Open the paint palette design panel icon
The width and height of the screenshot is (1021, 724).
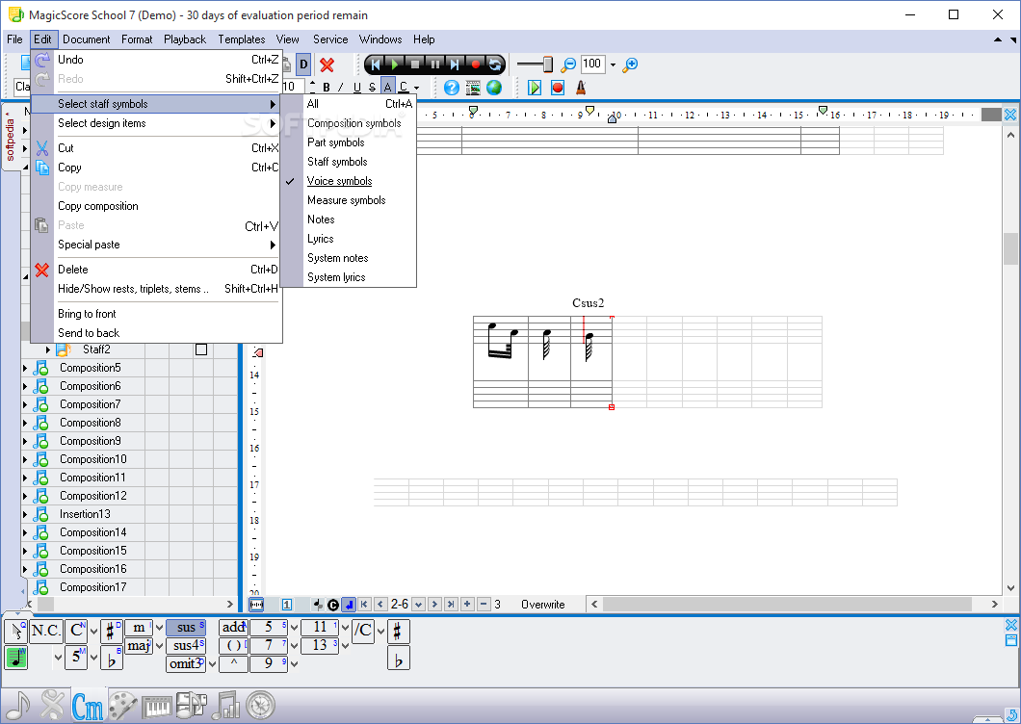click(121, 705)
